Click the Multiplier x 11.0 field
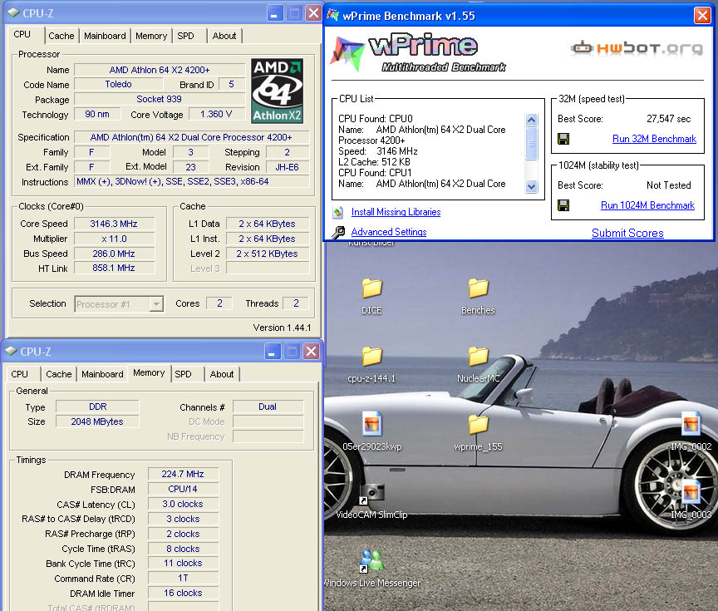 click(114, 239)
